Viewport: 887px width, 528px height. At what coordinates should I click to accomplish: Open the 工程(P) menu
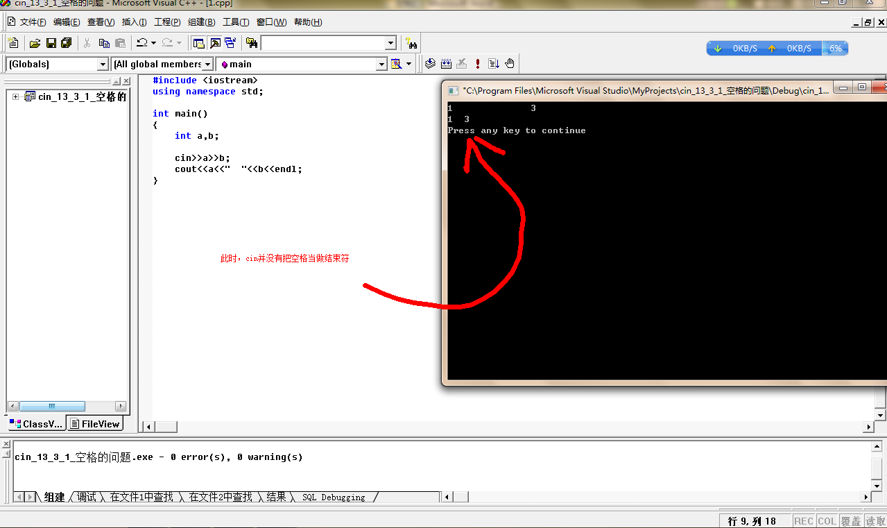(167, 22)
